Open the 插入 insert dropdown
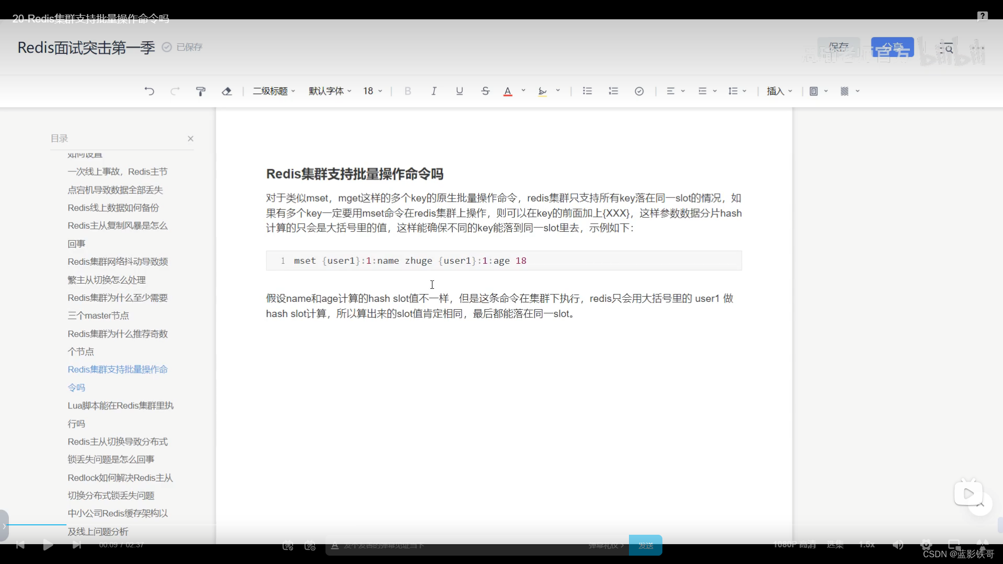 779,91
